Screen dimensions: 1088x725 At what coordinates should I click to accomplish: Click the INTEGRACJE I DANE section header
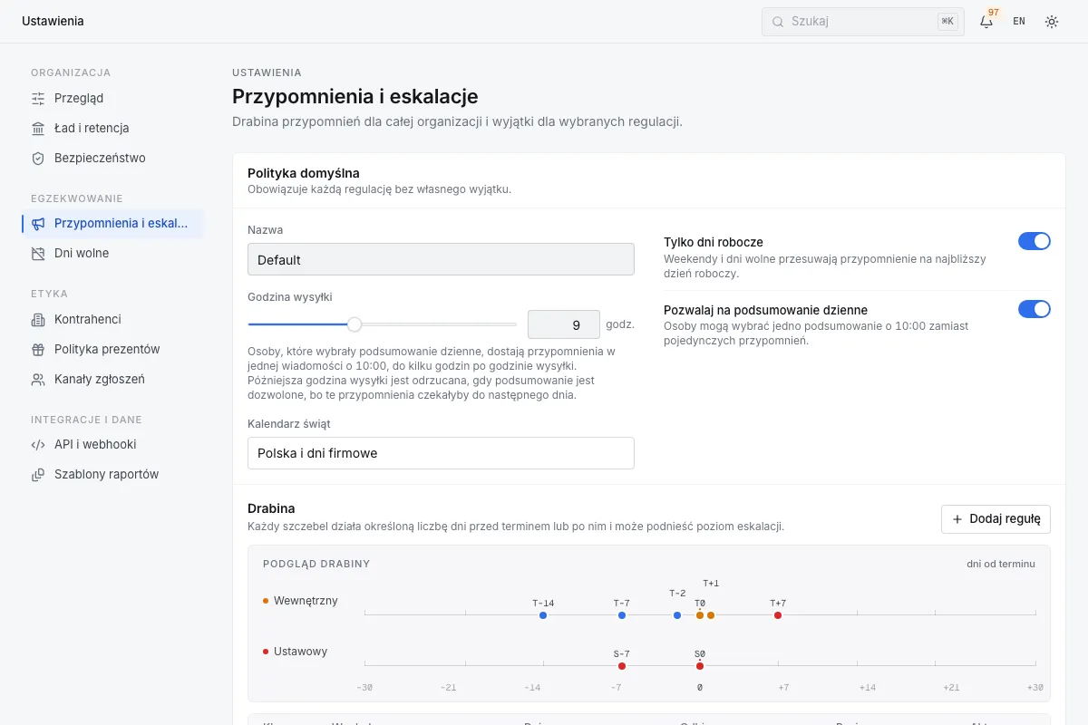[x=86, y=420]
